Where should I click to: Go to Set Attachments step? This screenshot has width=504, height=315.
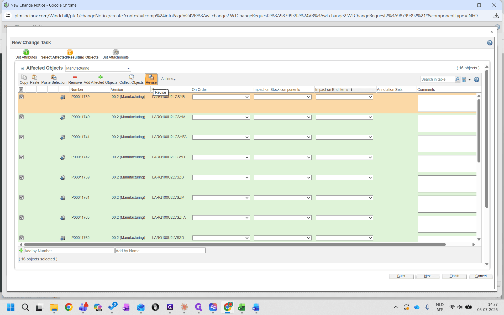115,55
